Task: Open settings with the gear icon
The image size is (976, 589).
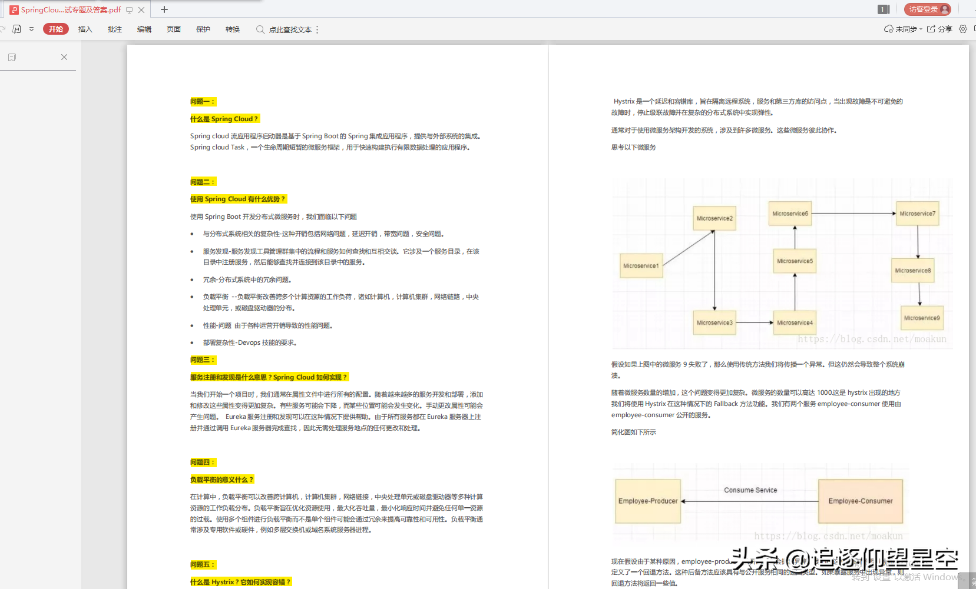Action: (x=963, y=29)
